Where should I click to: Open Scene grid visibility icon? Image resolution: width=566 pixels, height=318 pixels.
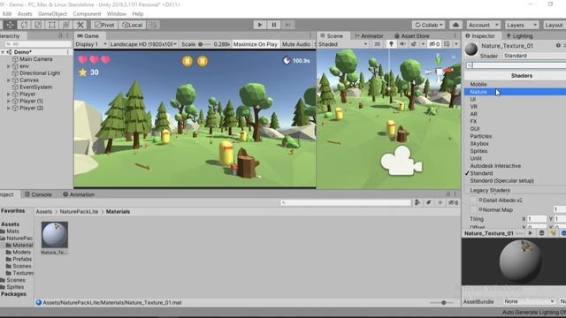(447, 44)
